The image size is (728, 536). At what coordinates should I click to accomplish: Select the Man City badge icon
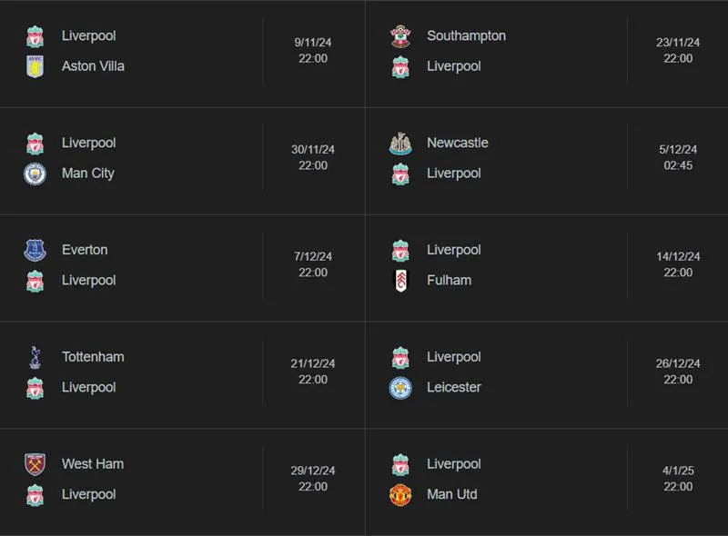(x=35, y=174)
